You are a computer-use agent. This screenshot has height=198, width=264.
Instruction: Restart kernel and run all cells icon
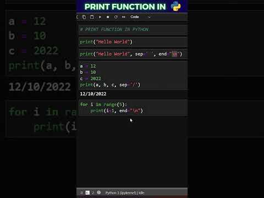[x=124, y=17]
